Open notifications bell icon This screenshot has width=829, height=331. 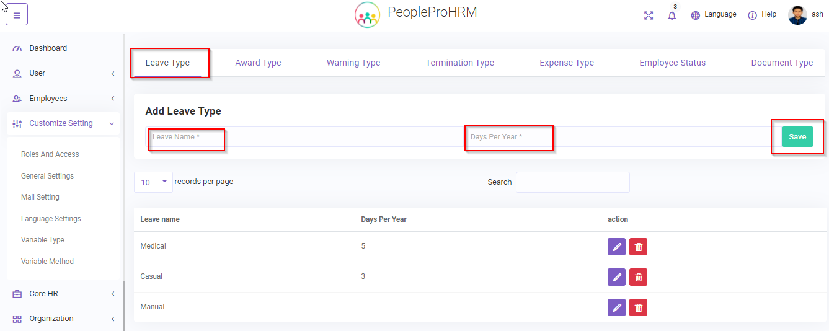[672, 15]
